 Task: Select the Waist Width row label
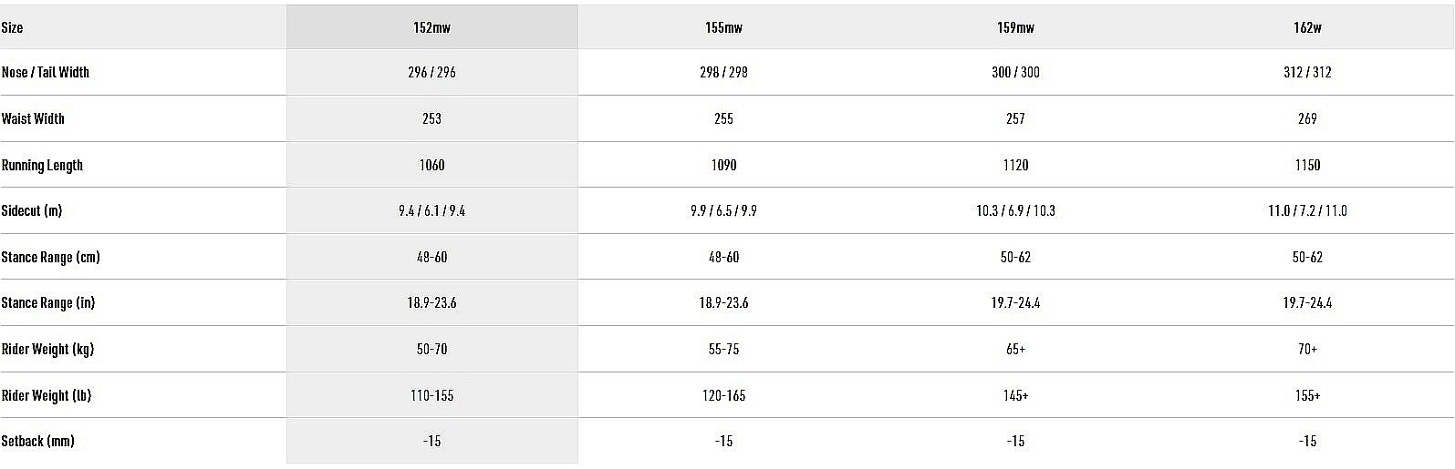tap(33, 118)
